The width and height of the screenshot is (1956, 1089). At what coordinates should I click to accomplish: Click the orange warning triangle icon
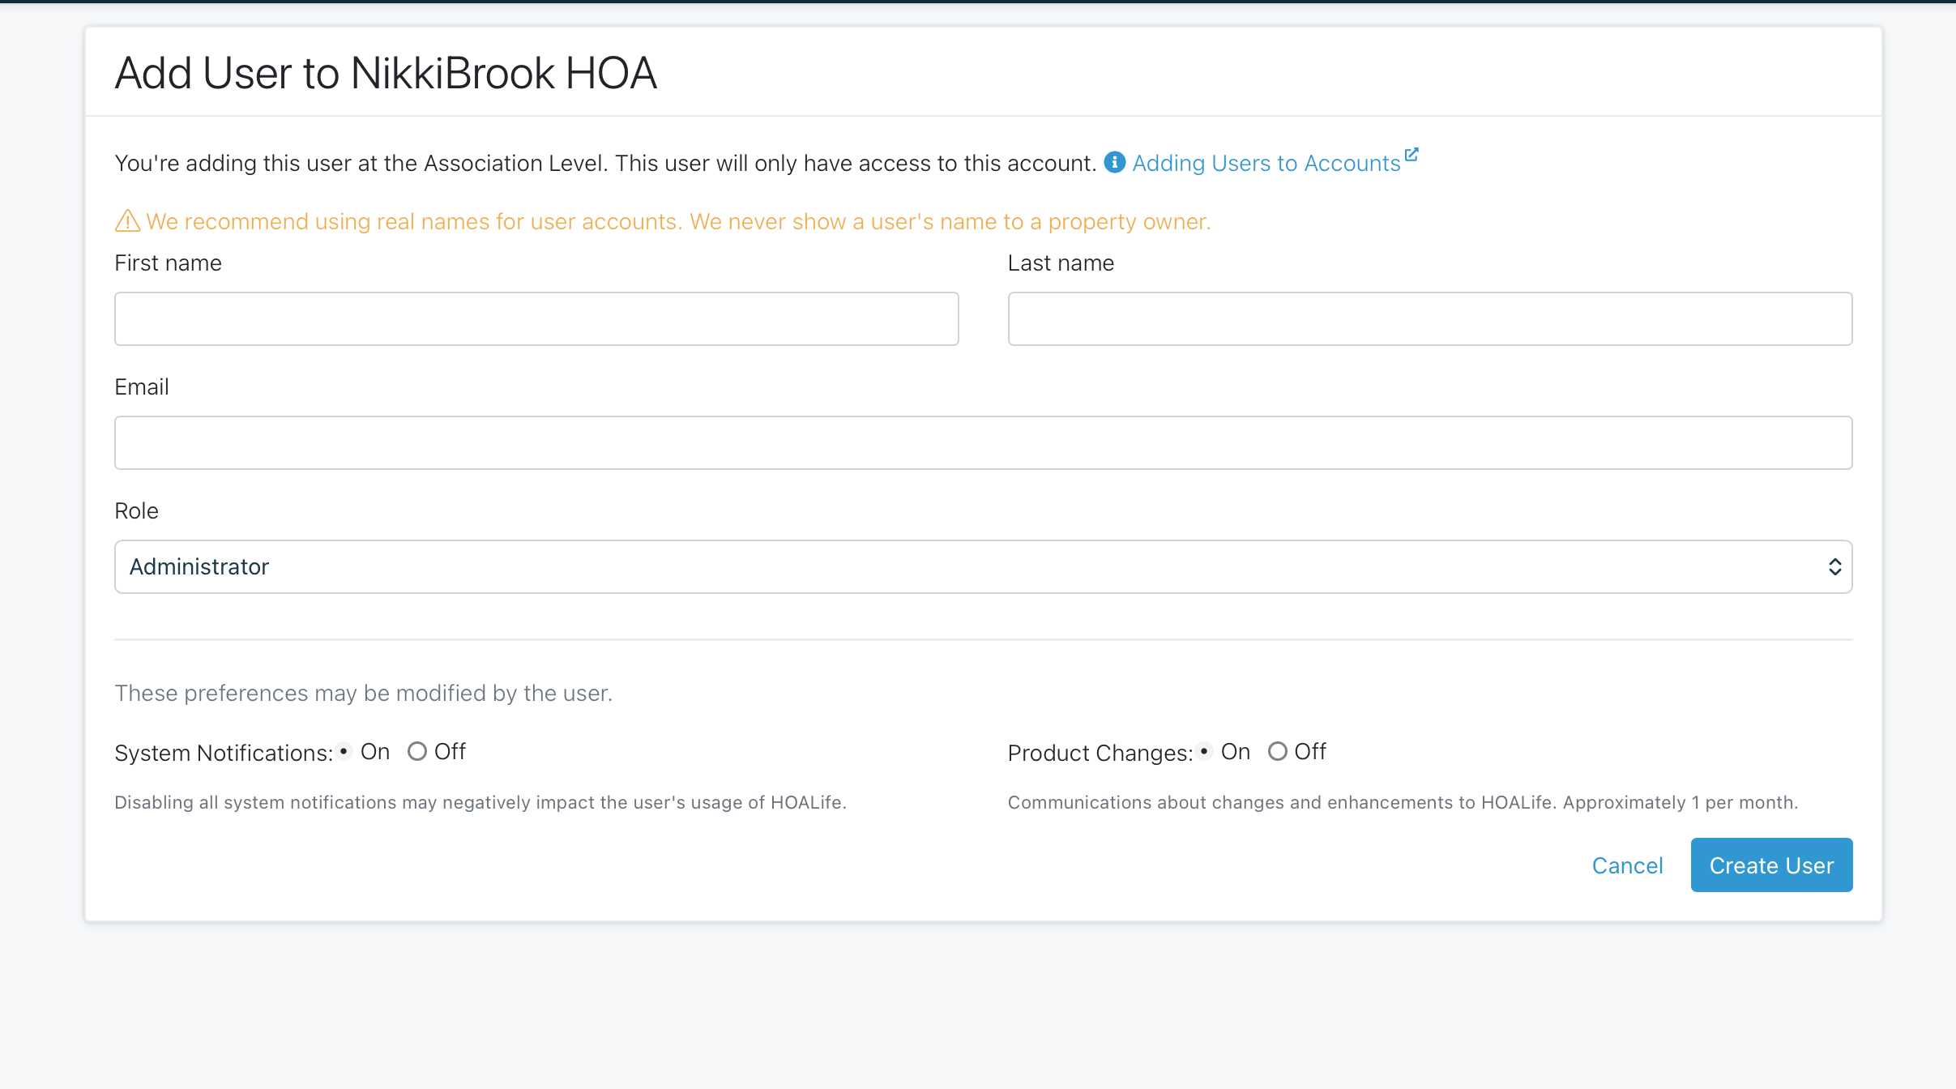pos(127,220)
